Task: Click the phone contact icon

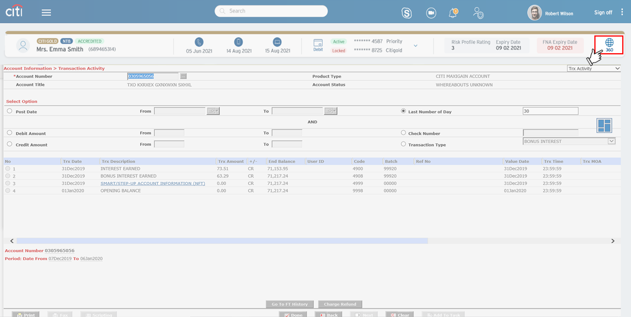Action: (199, 42)
